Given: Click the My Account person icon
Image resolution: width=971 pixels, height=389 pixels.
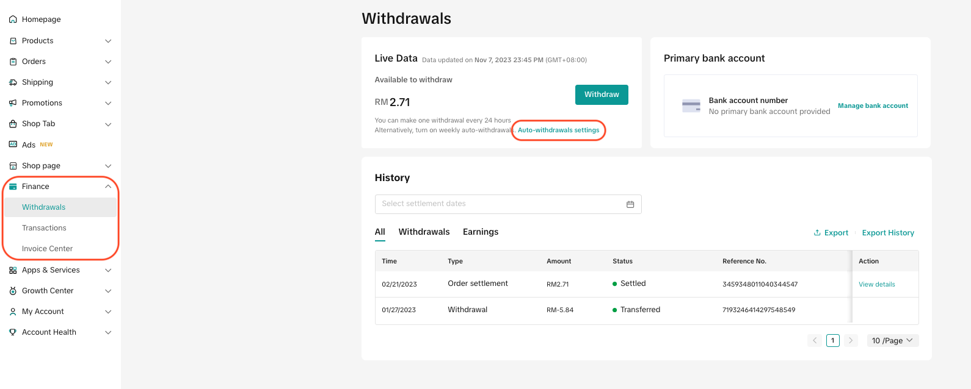Looking at the screenshot, I should [13, 312].
